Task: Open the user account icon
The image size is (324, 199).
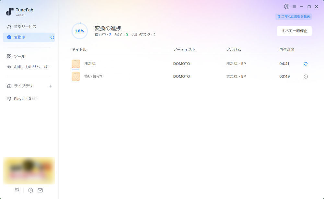Action: point(287,6)
